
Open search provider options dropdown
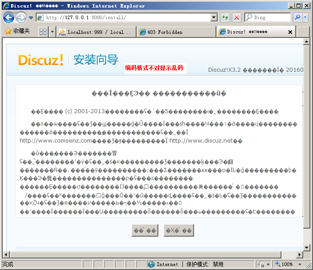pyautogui.click(x=305, y=17)
